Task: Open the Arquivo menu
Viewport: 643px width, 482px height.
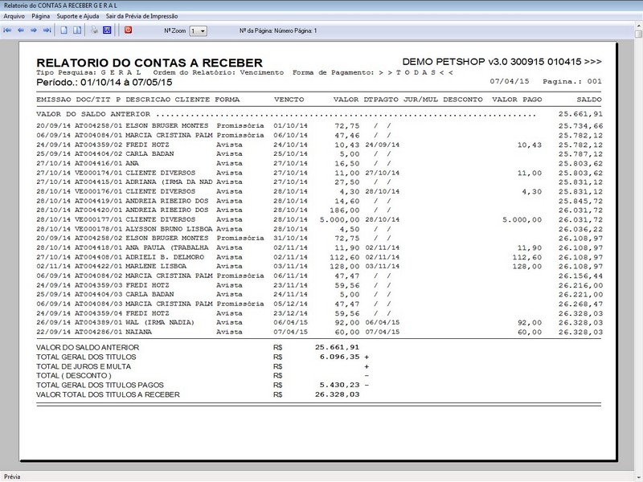Action: coord(14,16)
